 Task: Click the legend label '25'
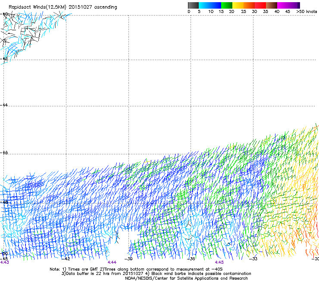[244, 12]
